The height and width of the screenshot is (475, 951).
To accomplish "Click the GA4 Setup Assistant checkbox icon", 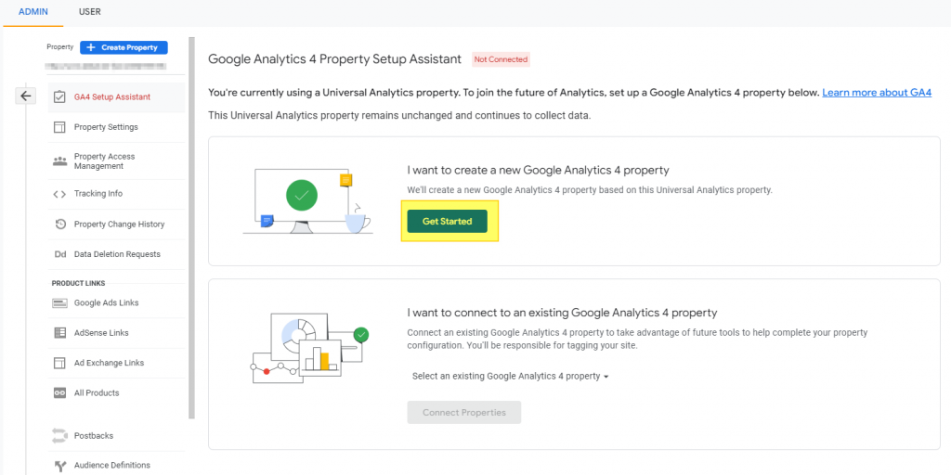I will click(x=59, y=96).
